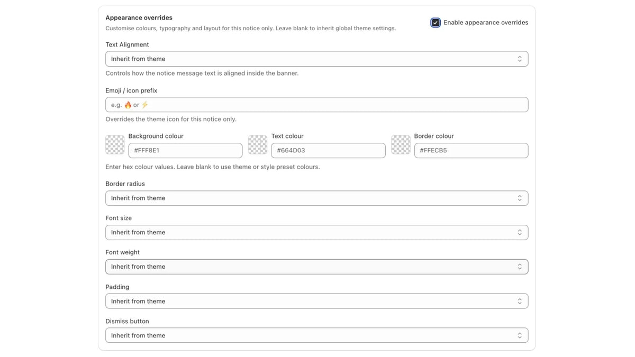Screen dimensions: 635x357
Task: Click the Background colour hex field
Action: 185,150
